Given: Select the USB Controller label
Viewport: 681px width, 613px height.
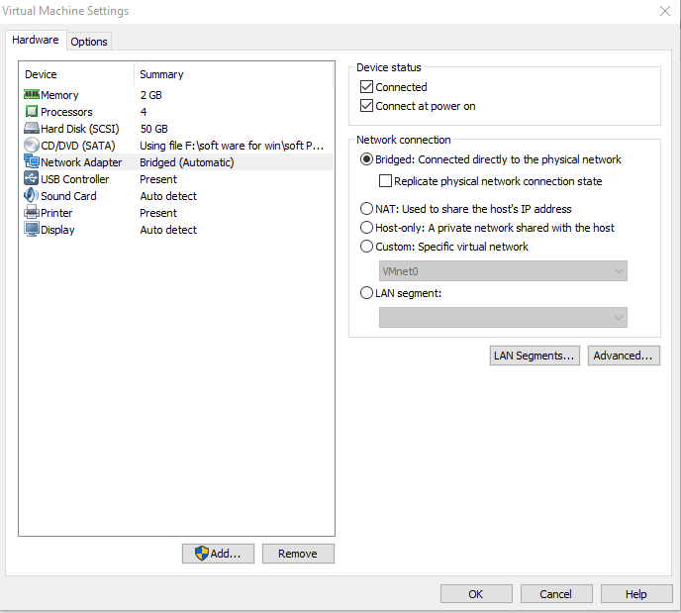Looking at the screenshot, I should pyautogui.click(x=74, y=179).
